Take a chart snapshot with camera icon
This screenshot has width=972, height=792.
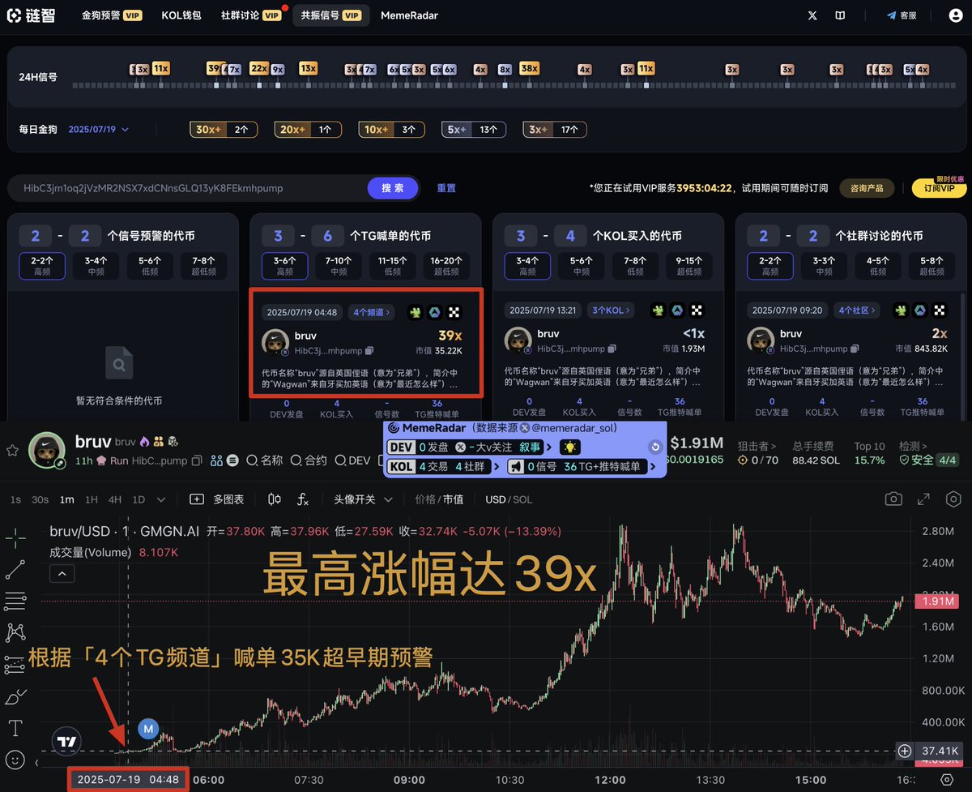[893, 499]
